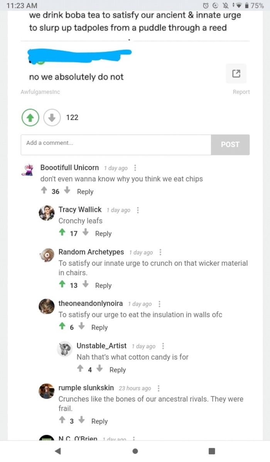Tap the Android back navigation button
This screenshot has width=270, height=462.
[58, 451]
